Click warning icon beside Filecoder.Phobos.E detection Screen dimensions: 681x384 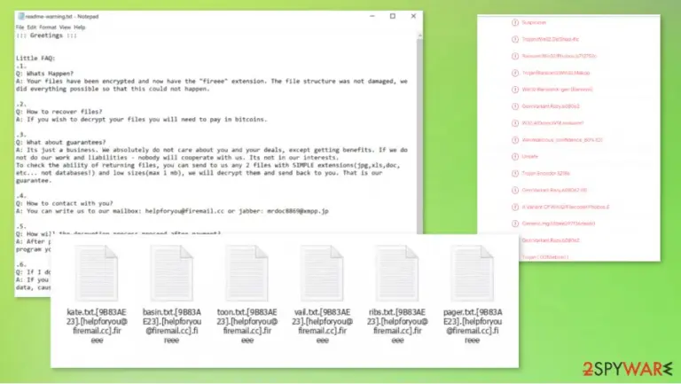tap(515, 208)
